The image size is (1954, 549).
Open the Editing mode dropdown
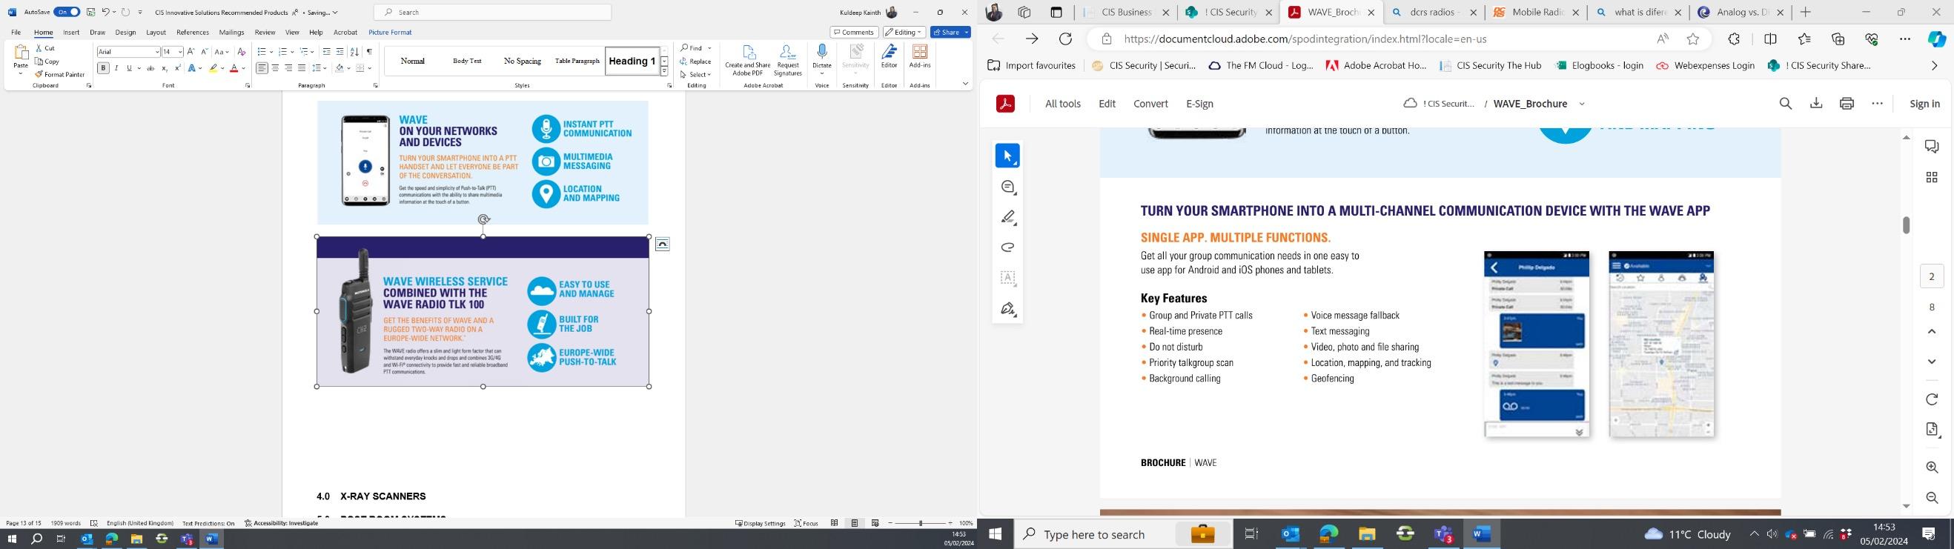click(x=904, y=32)
